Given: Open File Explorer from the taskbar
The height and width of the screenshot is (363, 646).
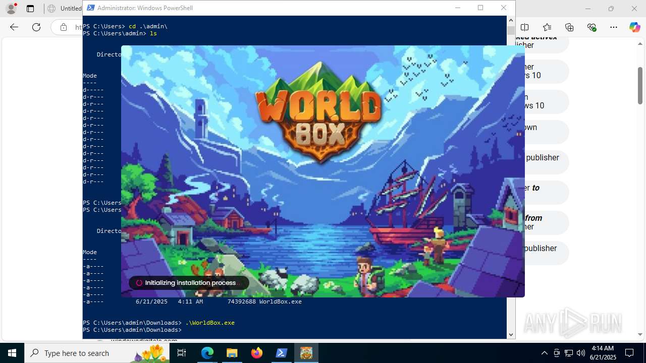Looking at the screenshot, I should coord(232,353).
